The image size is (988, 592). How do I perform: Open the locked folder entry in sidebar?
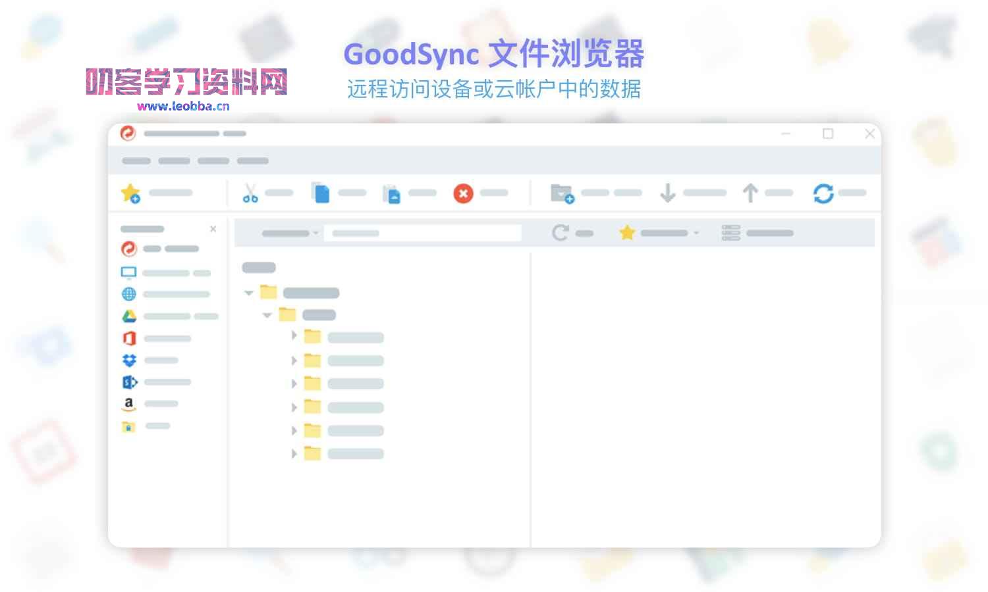(x=146, y=426)
